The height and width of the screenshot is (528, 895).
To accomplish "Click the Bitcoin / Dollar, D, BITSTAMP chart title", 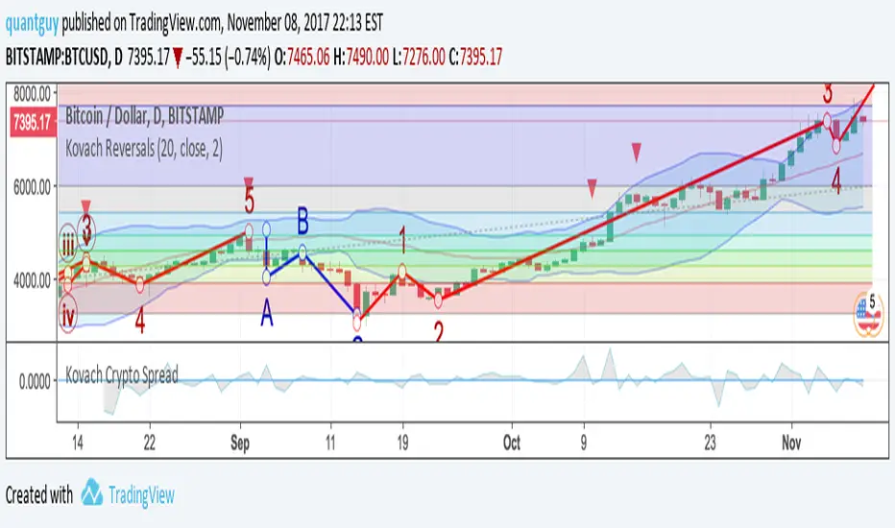I will pyautogui.click(x=144, y=116).
